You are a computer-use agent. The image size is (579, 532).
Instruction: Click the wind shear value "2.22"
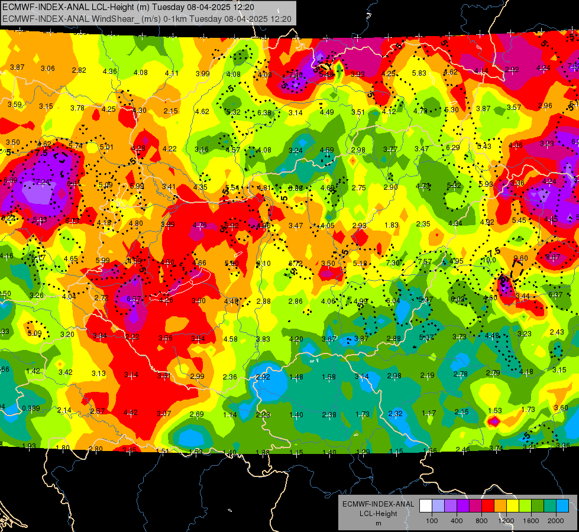[132, 336]
